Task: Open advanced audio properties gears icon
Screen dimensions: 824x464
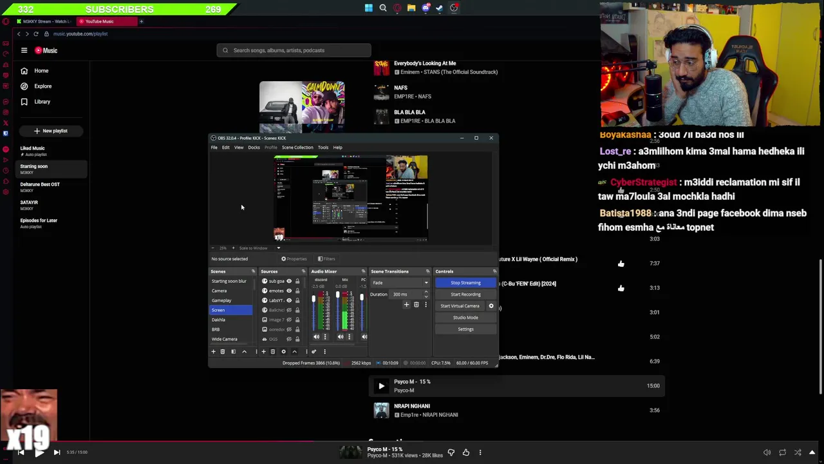Action: tap(314, 352)
